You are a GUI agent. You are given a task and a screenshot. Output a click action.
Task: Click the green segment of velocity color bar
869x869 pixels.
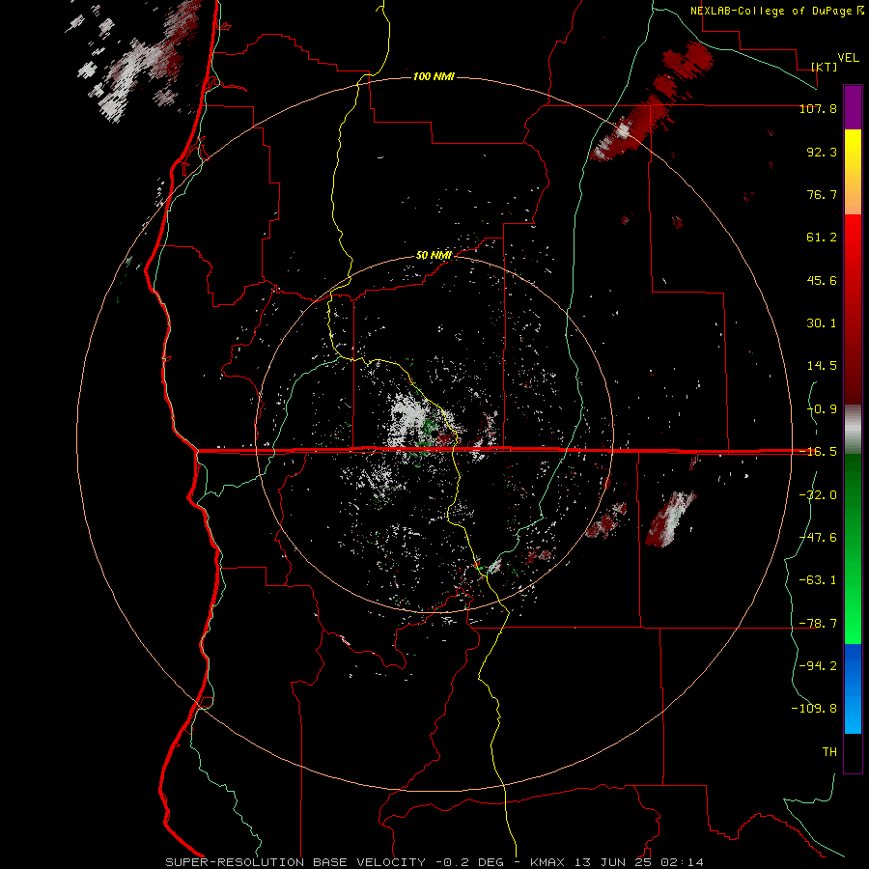point(853,548)
